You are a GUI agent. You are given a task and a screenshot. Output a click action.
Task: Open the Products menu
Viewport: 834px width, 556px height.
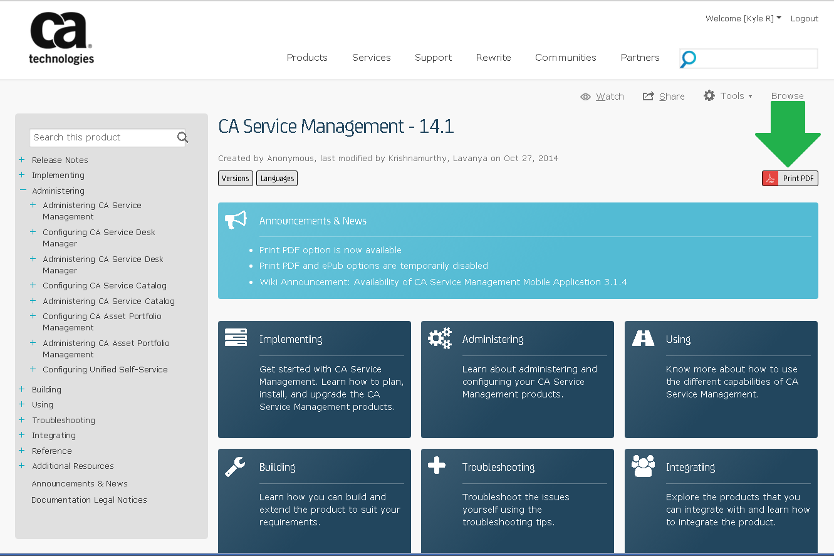click(x=307, y=57)
